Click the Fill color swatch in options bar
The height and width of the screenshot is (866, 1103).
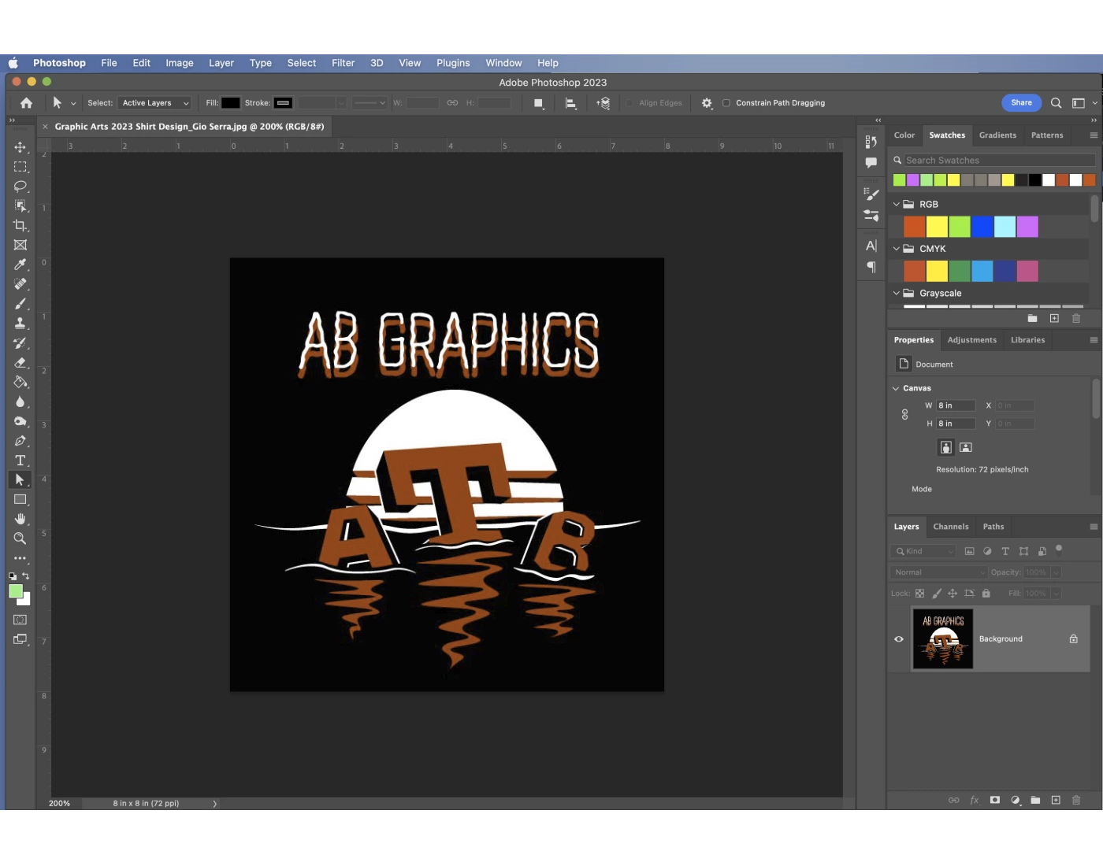click(x=231, y=103)
